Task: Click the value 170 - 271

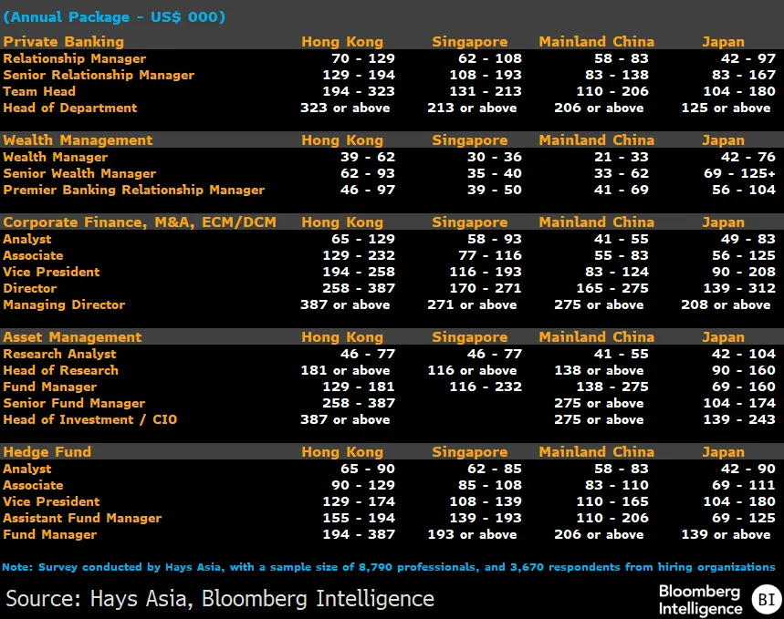Action: point(486,288)
